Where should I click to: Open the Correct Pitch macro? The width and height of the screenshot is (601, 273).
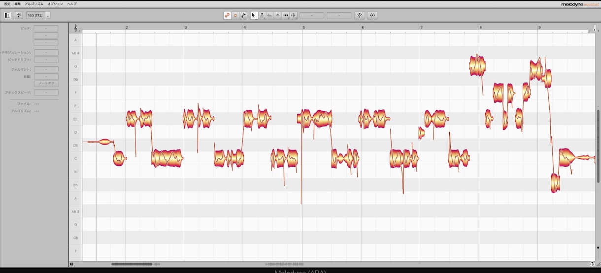[x=359, y=15]
